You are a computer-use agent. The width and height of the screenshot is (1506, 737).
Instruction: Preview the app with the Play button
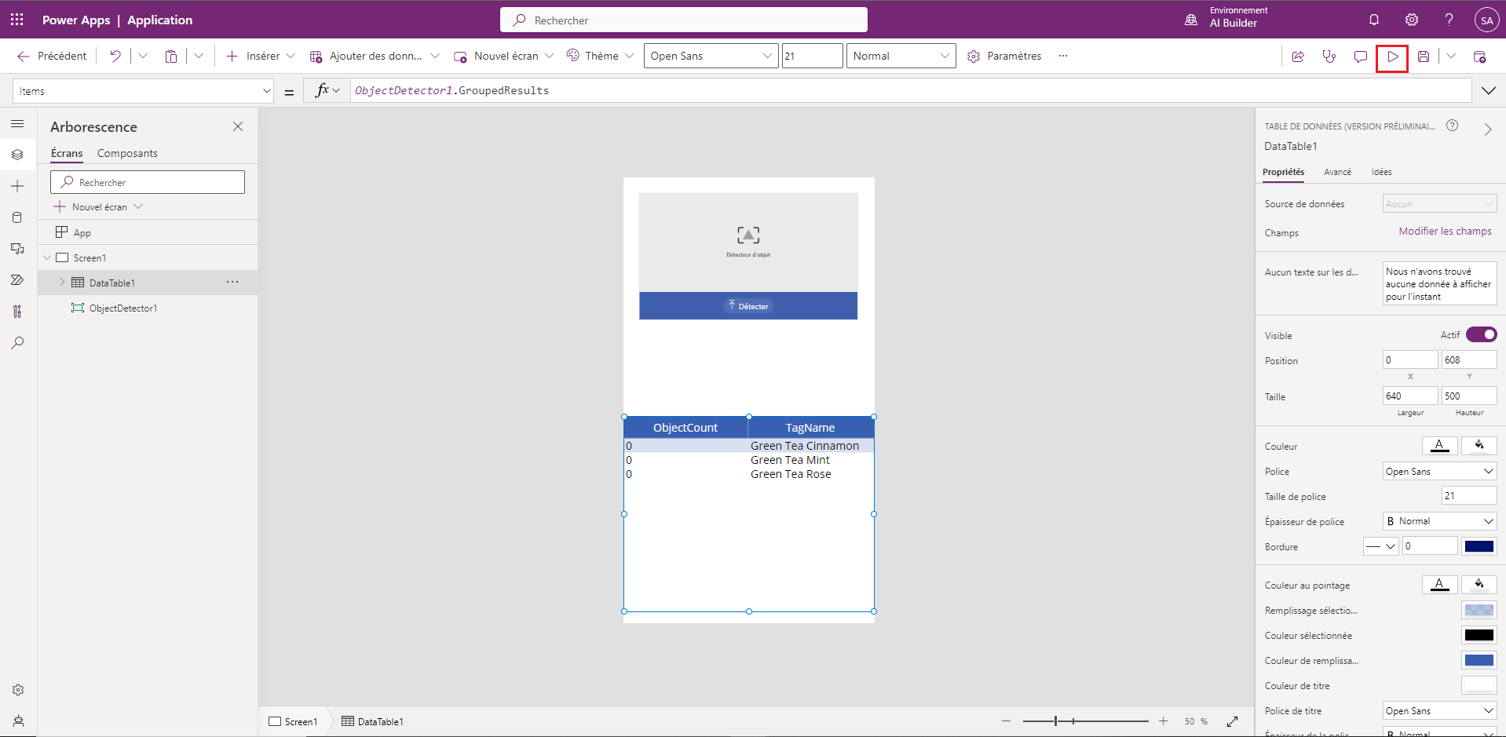pos(1392,57)
